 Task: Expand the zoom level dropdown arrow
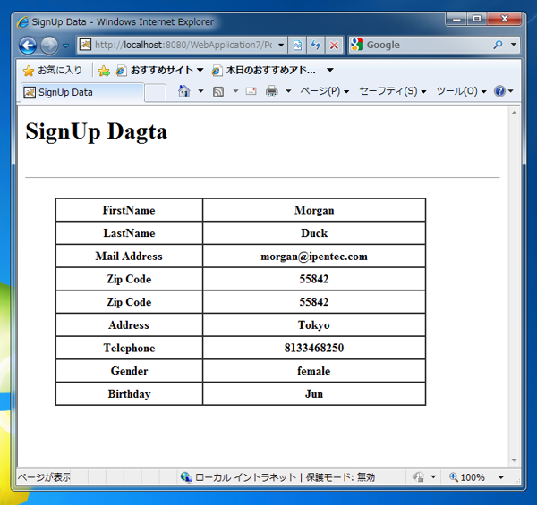click(x=500, y=477)
